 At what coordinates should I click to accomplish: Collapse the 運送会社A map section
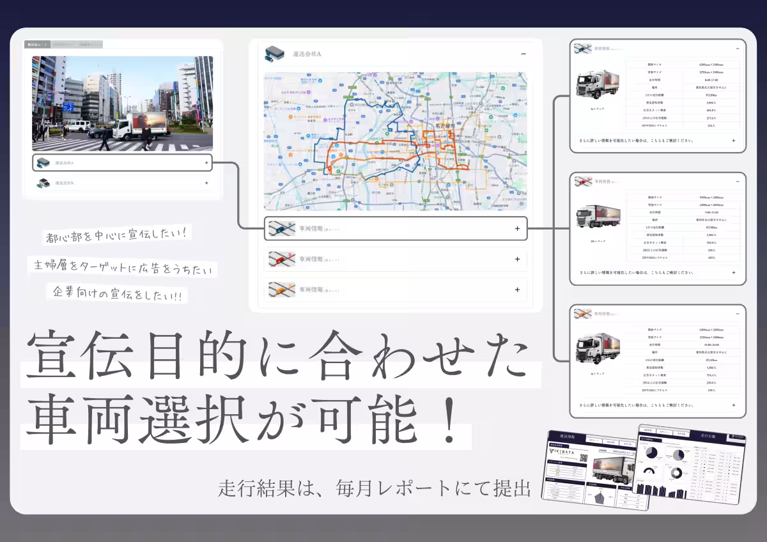[x=523, y=54]
